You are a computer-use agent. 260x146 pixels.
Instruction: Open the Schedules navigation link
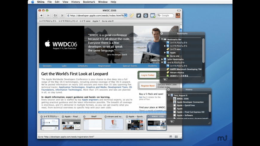click(x=82, y=66)
